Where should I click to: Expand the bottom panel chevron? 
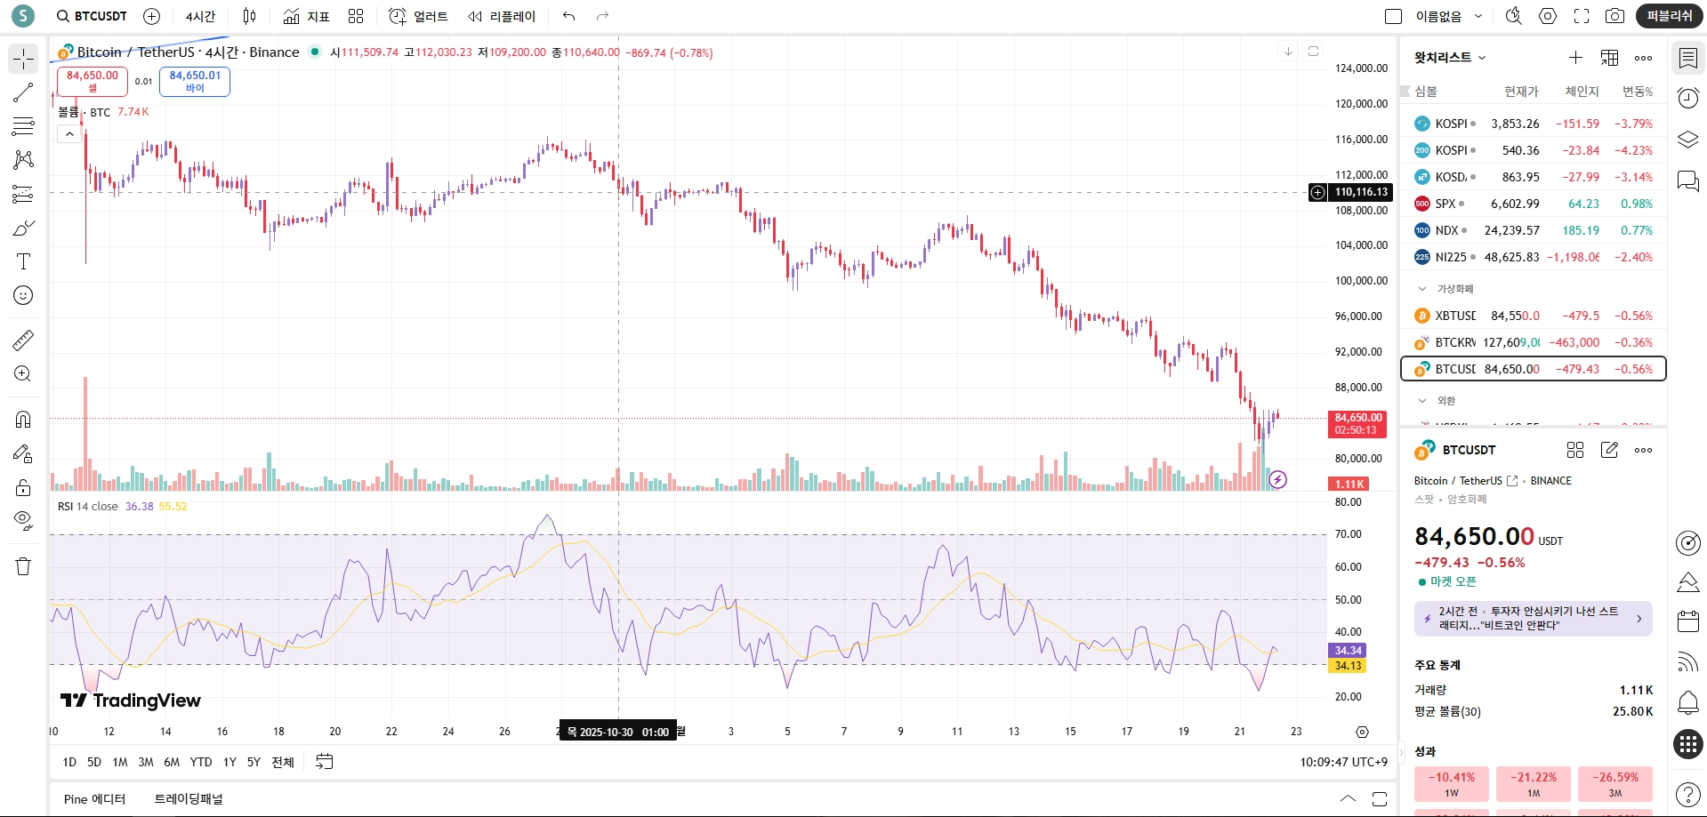click(1348, 799)
